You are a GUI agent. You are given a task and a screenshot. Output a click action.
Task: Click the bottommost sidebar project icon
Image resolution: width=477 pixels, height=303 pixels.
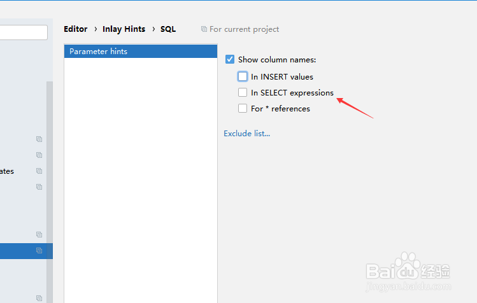pos(39,298)
